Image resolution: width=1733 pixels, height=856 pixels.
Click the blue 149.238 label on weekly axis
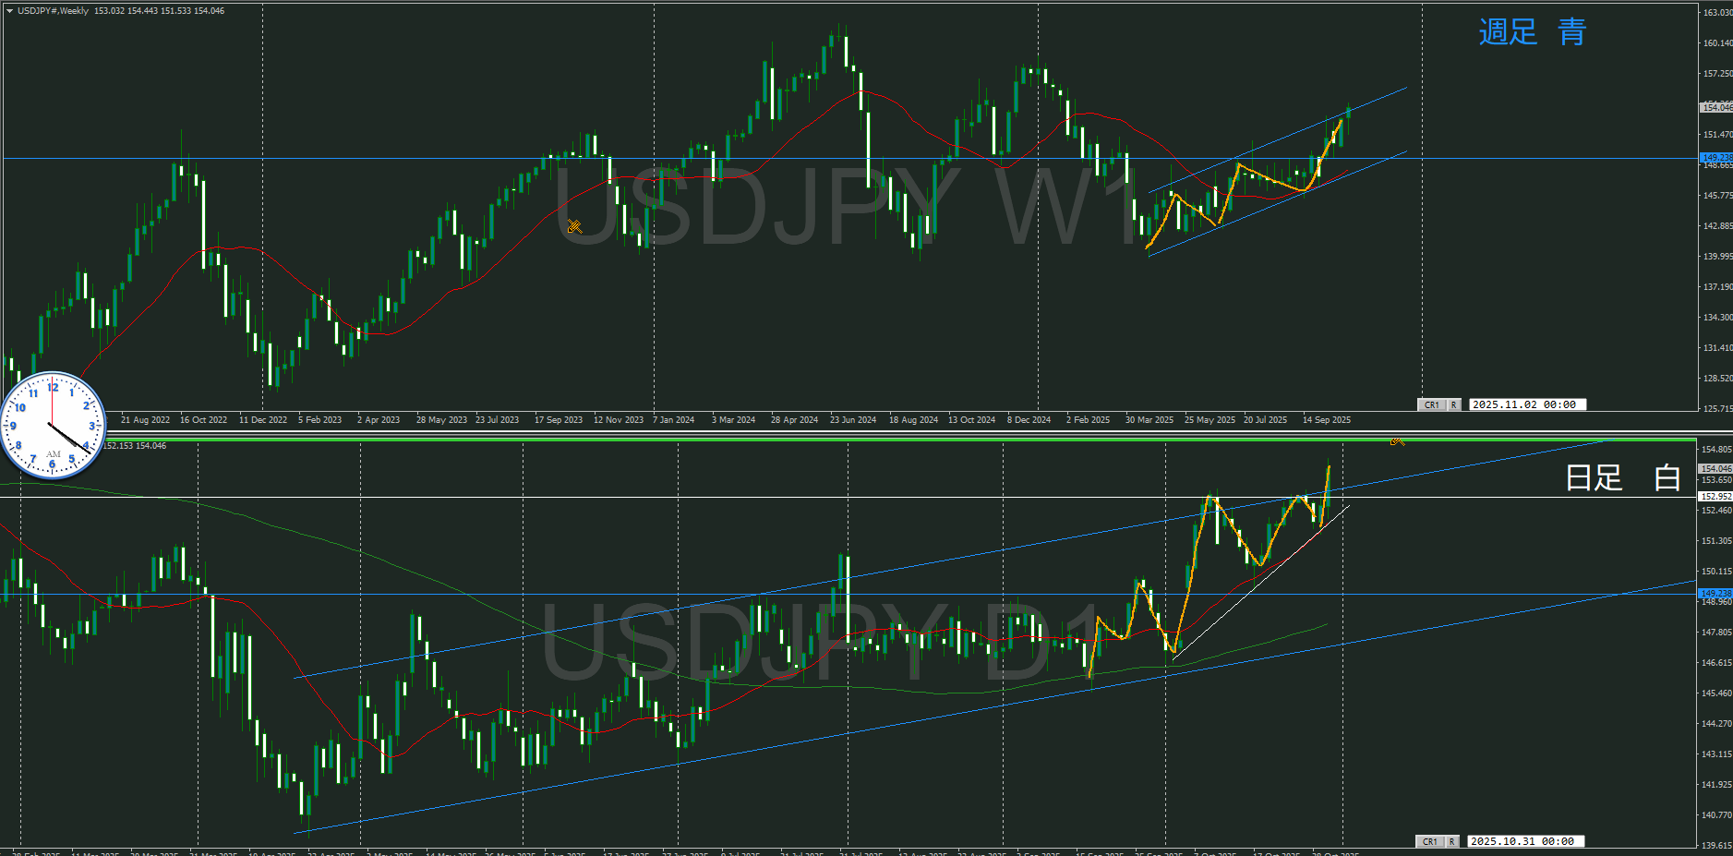click(x=1715, y=158)
